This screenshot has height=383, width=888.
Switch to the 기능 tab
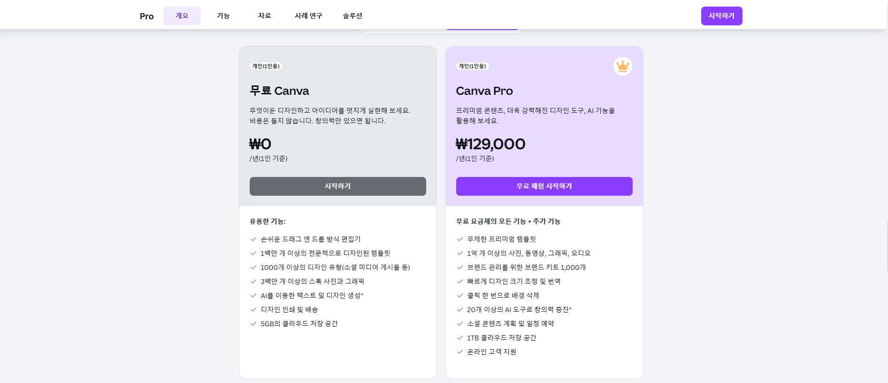(223, 15)
